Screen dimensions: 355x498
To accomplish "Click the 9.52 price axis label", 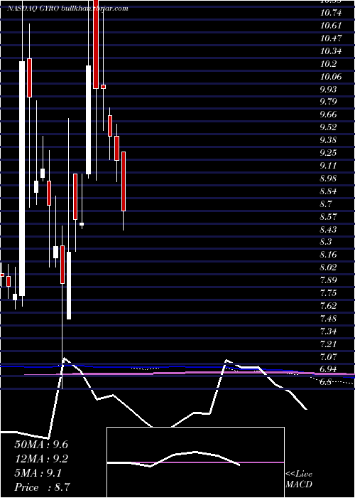I will [328, 127].
